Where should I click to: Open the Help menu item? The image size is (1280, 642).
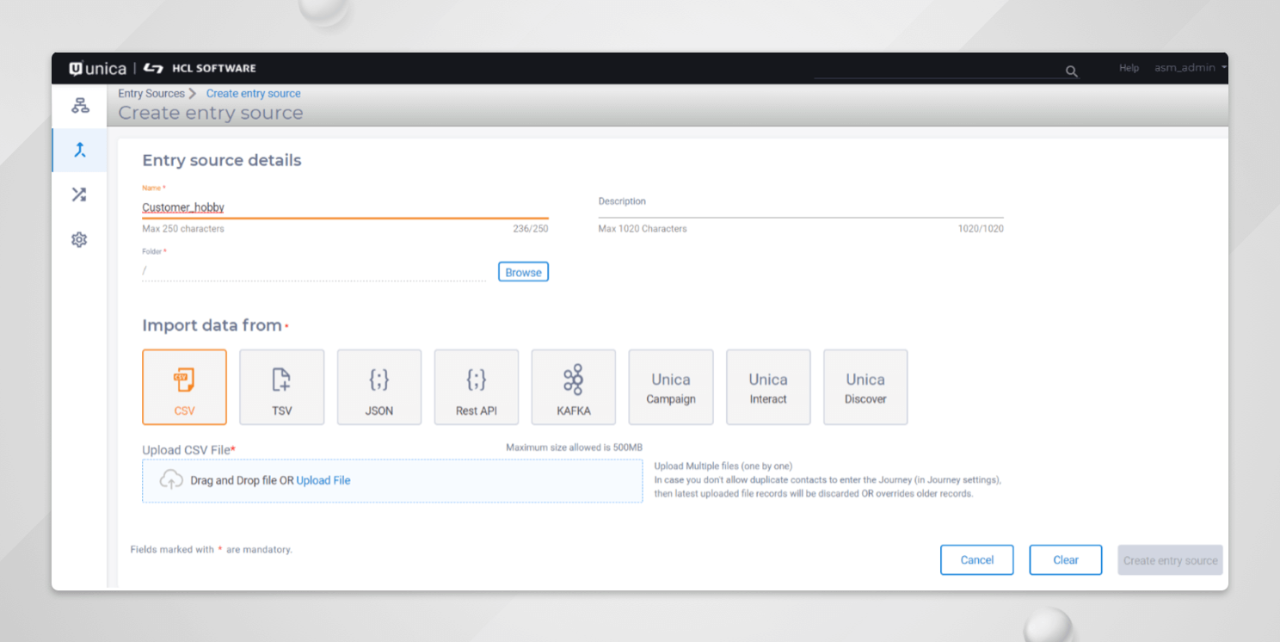click(1128, 67)
